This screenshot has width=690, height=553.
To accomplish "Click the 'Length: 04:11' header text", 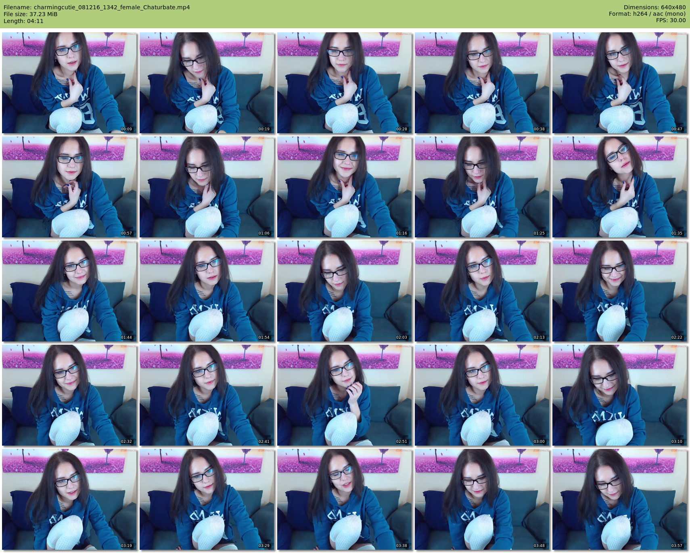I will 23,21.
